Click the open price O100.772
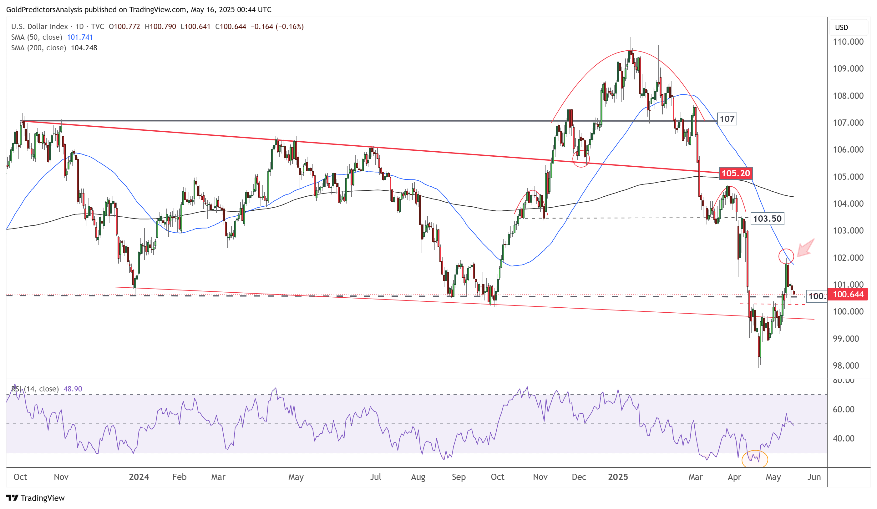This screenshot has width=877, height=509. (124, 27)
